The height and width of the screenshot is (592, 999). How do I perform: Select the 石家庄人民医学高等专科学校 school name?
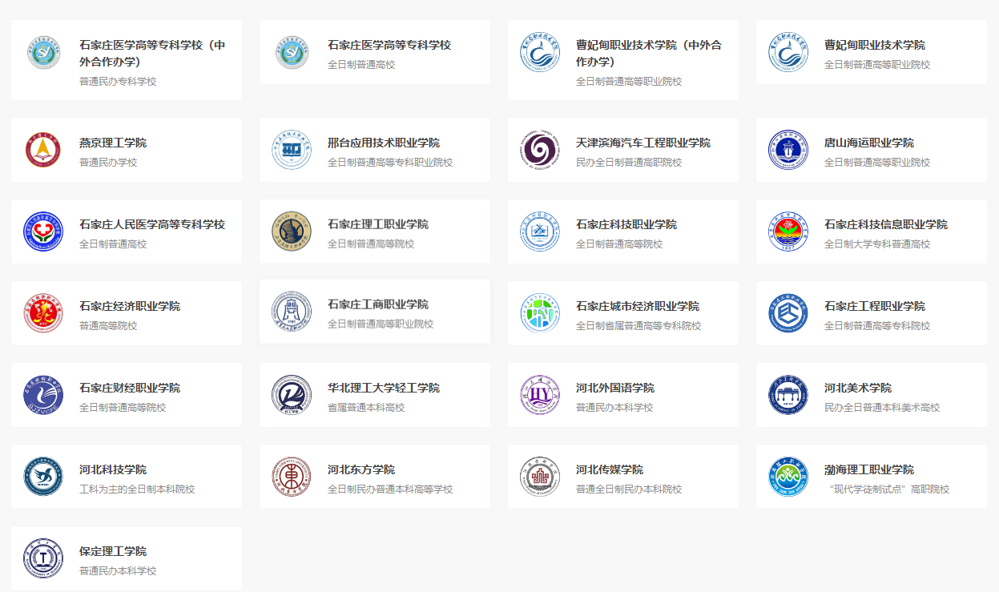152,224
